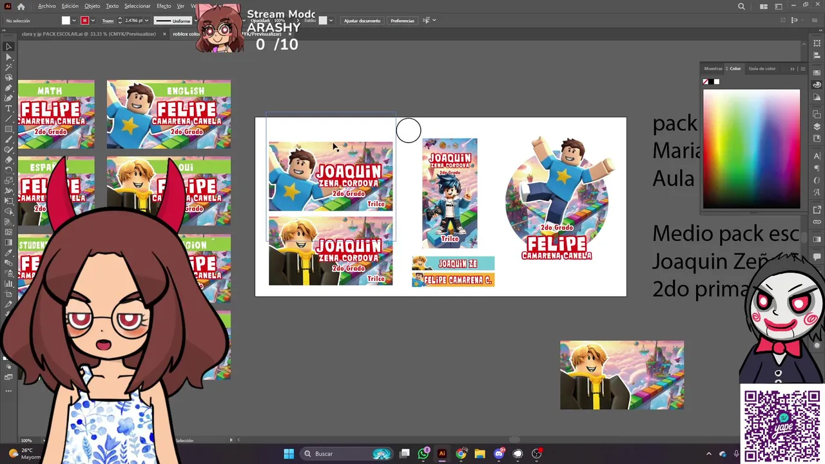Open the Artboards panel icon in right dock
The height and width of the screenshot is (464, 825).
[817, 43]
